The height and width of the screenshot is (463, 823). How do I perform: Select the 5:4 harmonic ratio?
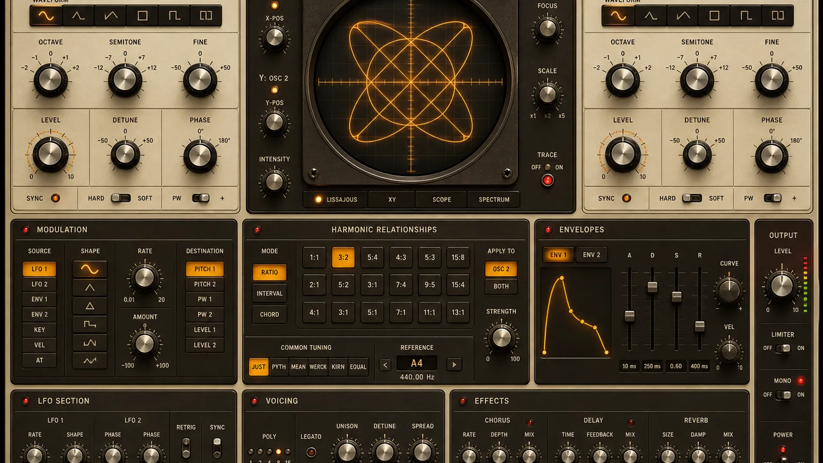click(x=372, y=257)
